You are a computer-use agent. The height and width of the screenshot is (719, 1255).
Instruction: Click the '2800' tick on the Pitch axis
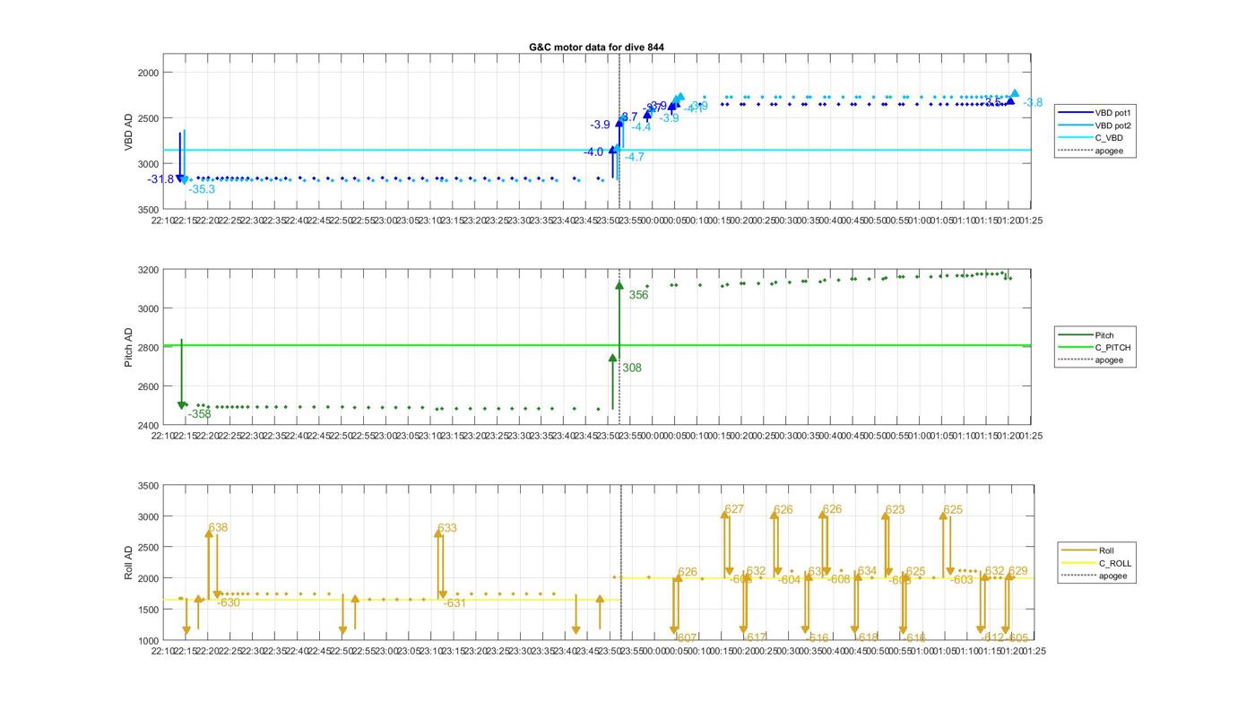(x=148, y=348)
